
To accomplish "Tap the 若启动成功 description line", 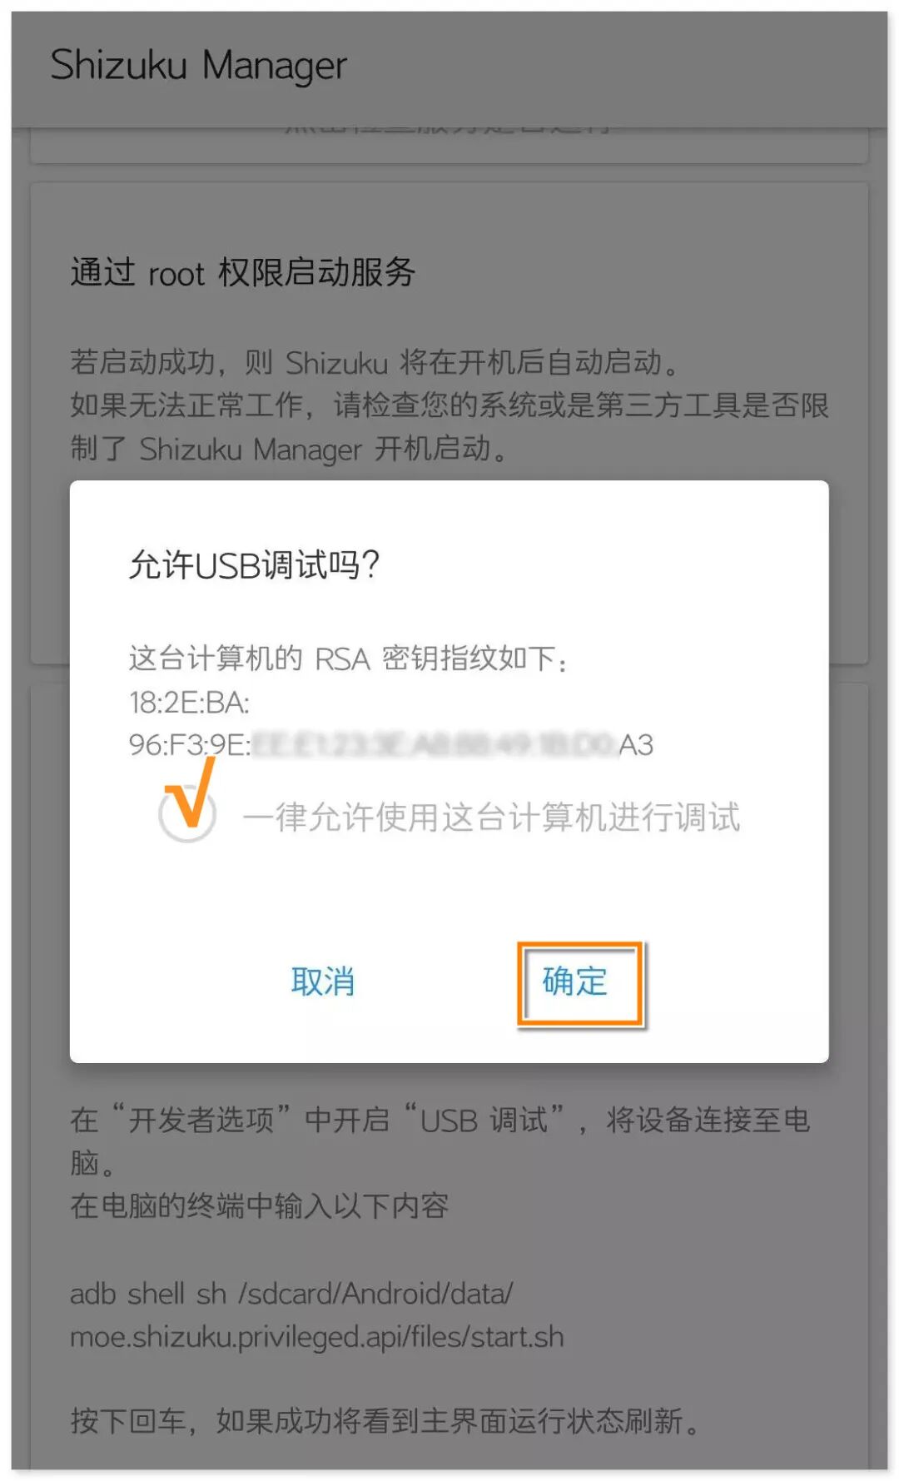I will pyautogui.click(x=375, y=362).
